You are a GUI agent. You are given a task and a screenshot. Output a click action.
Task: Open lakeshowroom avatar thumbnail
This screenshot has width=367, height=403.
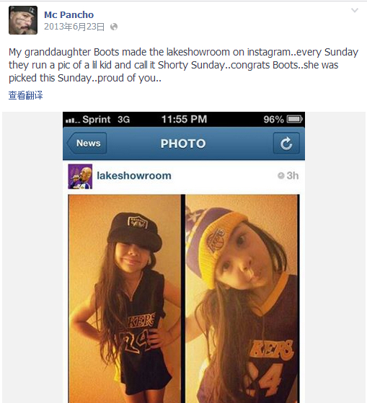(x=80, y=177)
